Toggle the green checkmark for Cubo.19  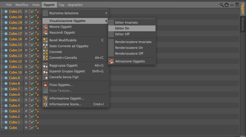[x=32, y=22]
